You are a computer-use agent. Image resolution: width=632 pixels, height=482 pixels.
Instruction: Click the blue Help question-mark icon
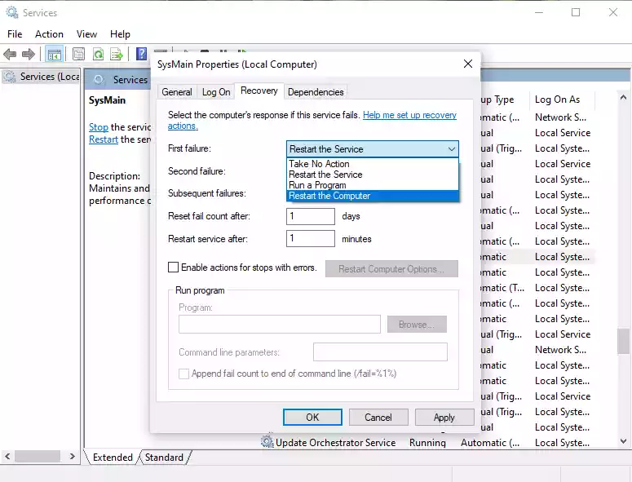pyautogui.click(x=141, y=54)
